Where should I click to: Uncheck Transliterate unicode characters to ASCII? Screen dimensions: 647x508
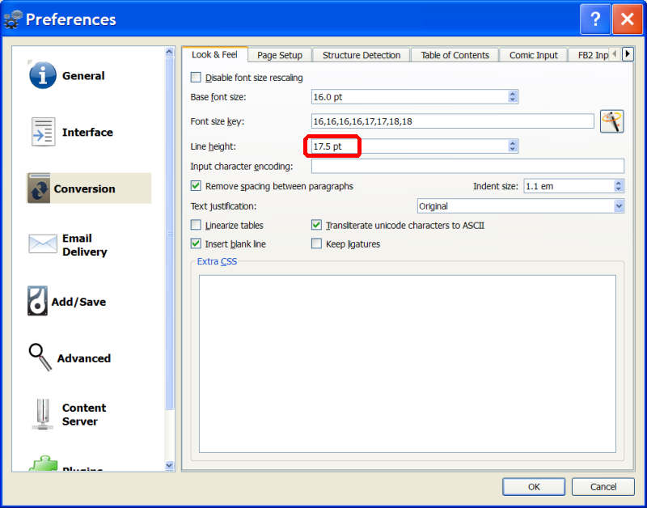point(316,225)
